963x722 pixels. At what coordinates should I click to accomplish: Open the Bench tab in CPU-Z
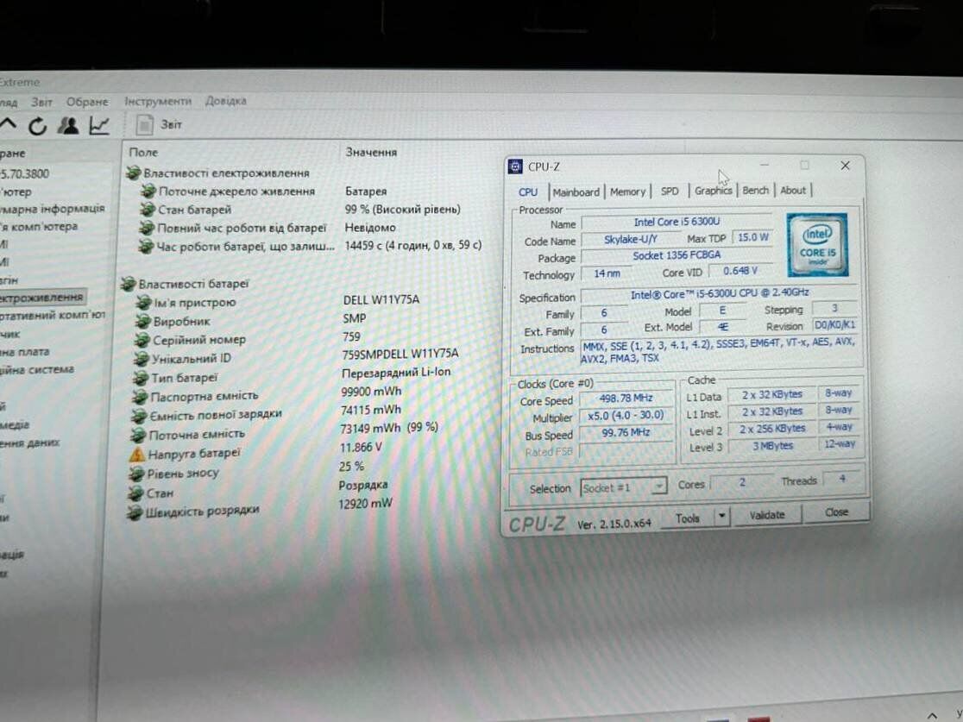point(755,191)
